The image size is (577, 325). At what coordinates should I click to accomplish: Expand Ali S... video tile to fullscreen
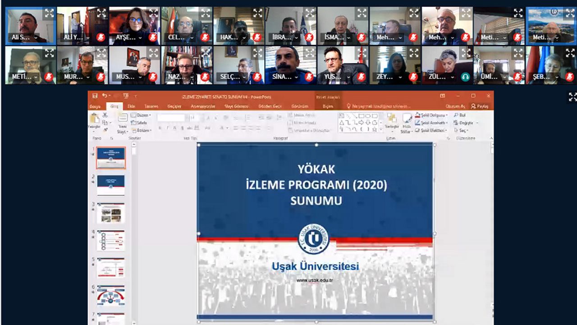pos(49,13)
